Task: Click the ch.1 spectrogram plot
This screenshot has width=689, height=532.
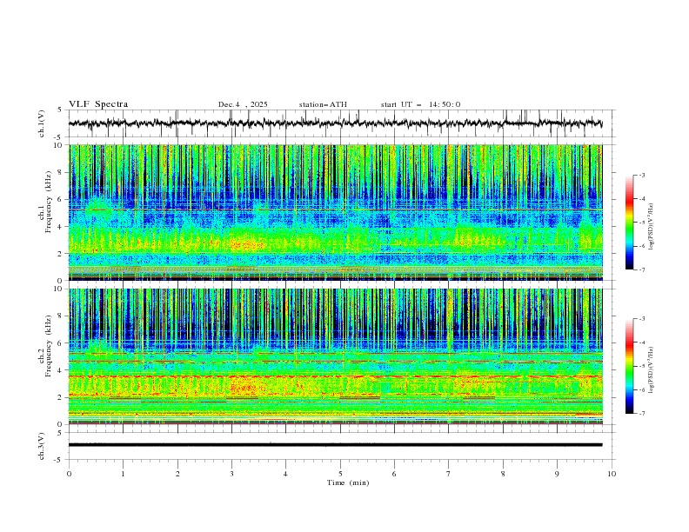Action: pos(335,212)
